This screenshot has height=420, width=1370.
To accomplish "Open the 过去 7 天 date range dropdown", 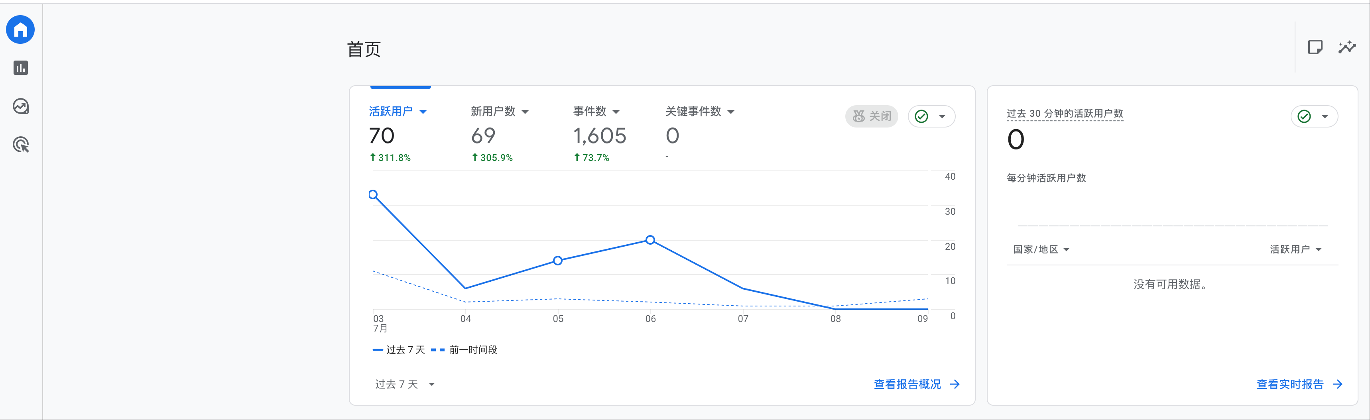I will pyautogui.click(x=405, y=385).
